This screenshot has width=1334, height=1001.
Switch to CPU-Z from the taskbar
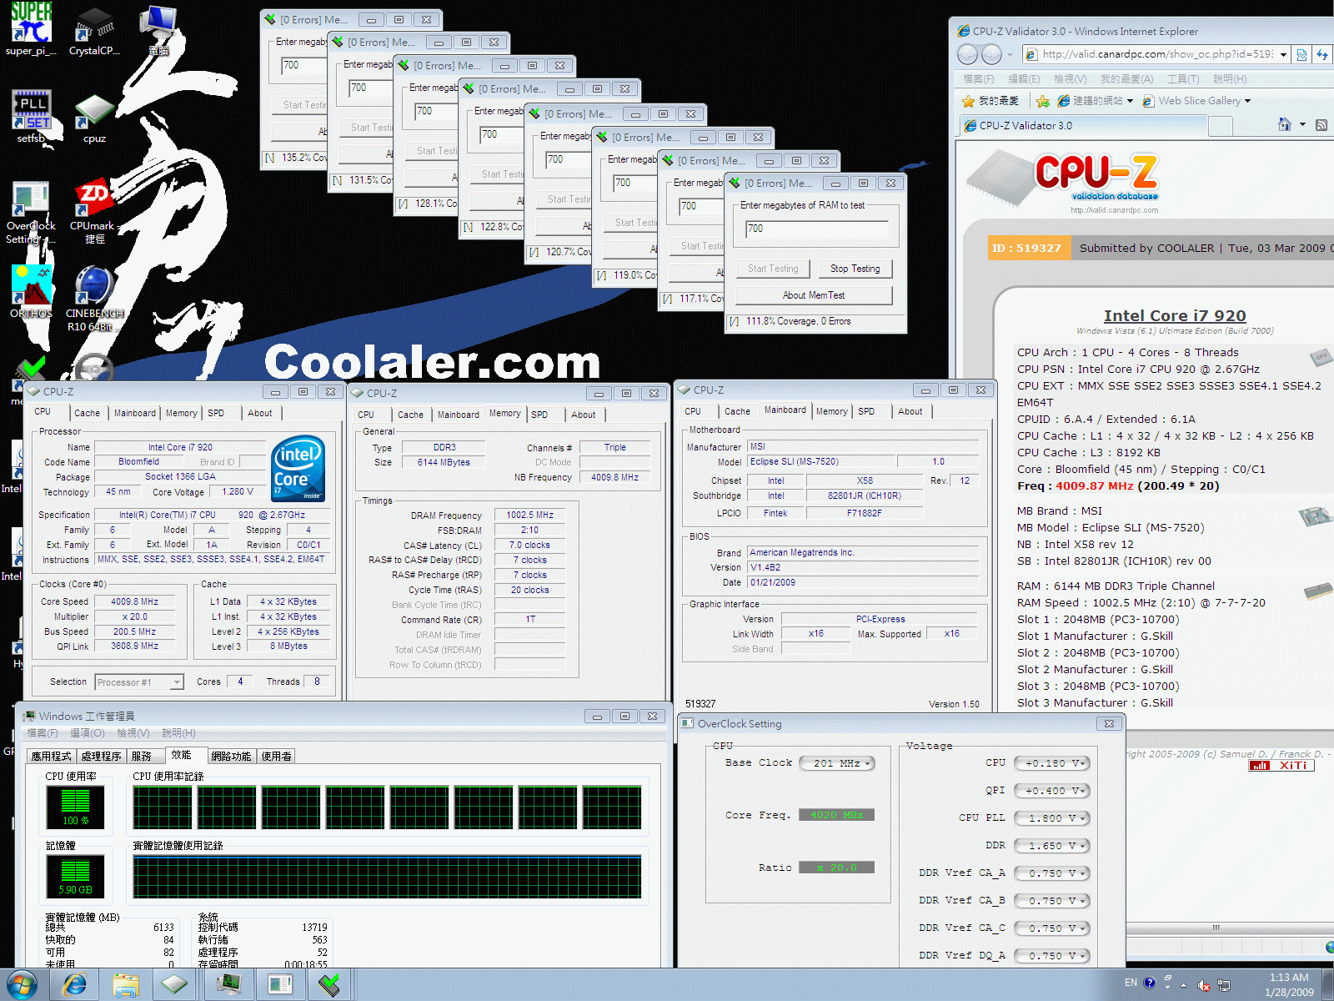(x=175, y=984)
